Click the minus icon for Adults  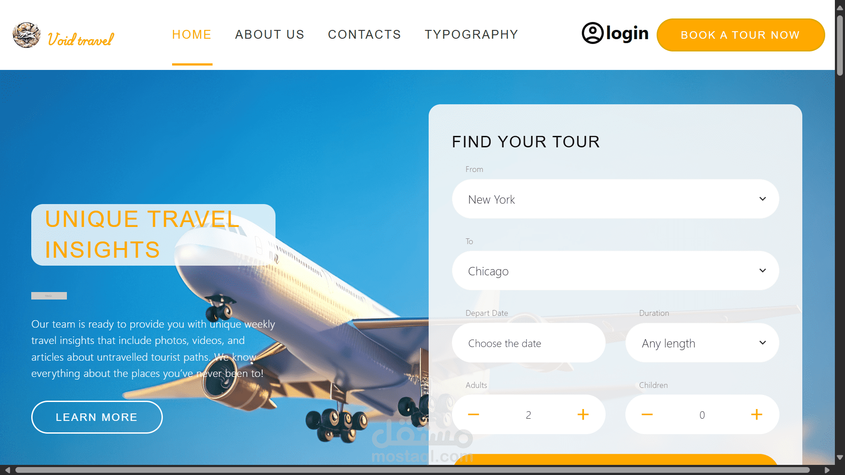tap(474, 415)
